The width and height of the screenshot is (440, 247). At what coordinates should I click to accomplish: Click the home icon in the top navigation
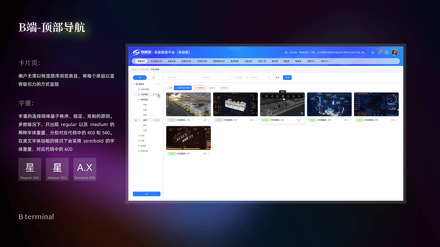[373, 52]
